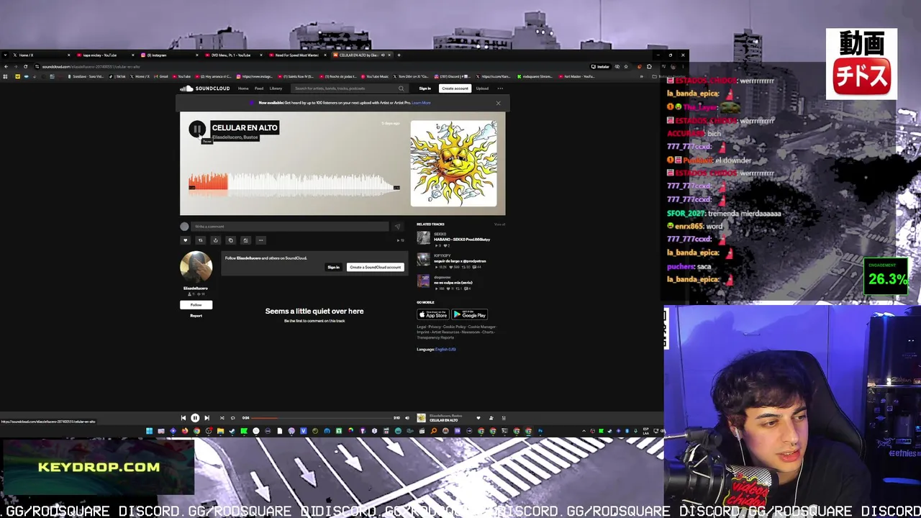This screenshot has width=921, height=518.
Task: Copy the track link
Action: click(230, 240)
